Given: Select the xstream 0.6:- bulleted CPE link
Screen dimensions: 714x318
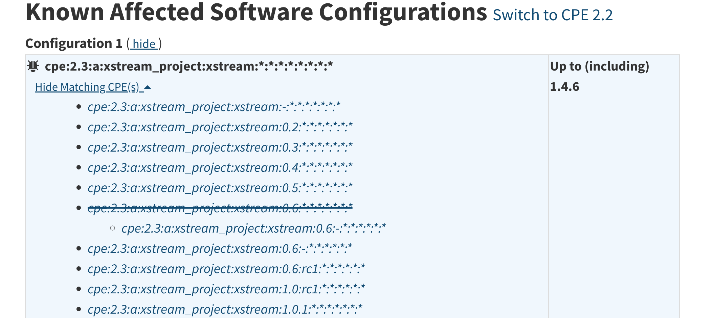Looking at the screenshot, I should tap(219, 248).
